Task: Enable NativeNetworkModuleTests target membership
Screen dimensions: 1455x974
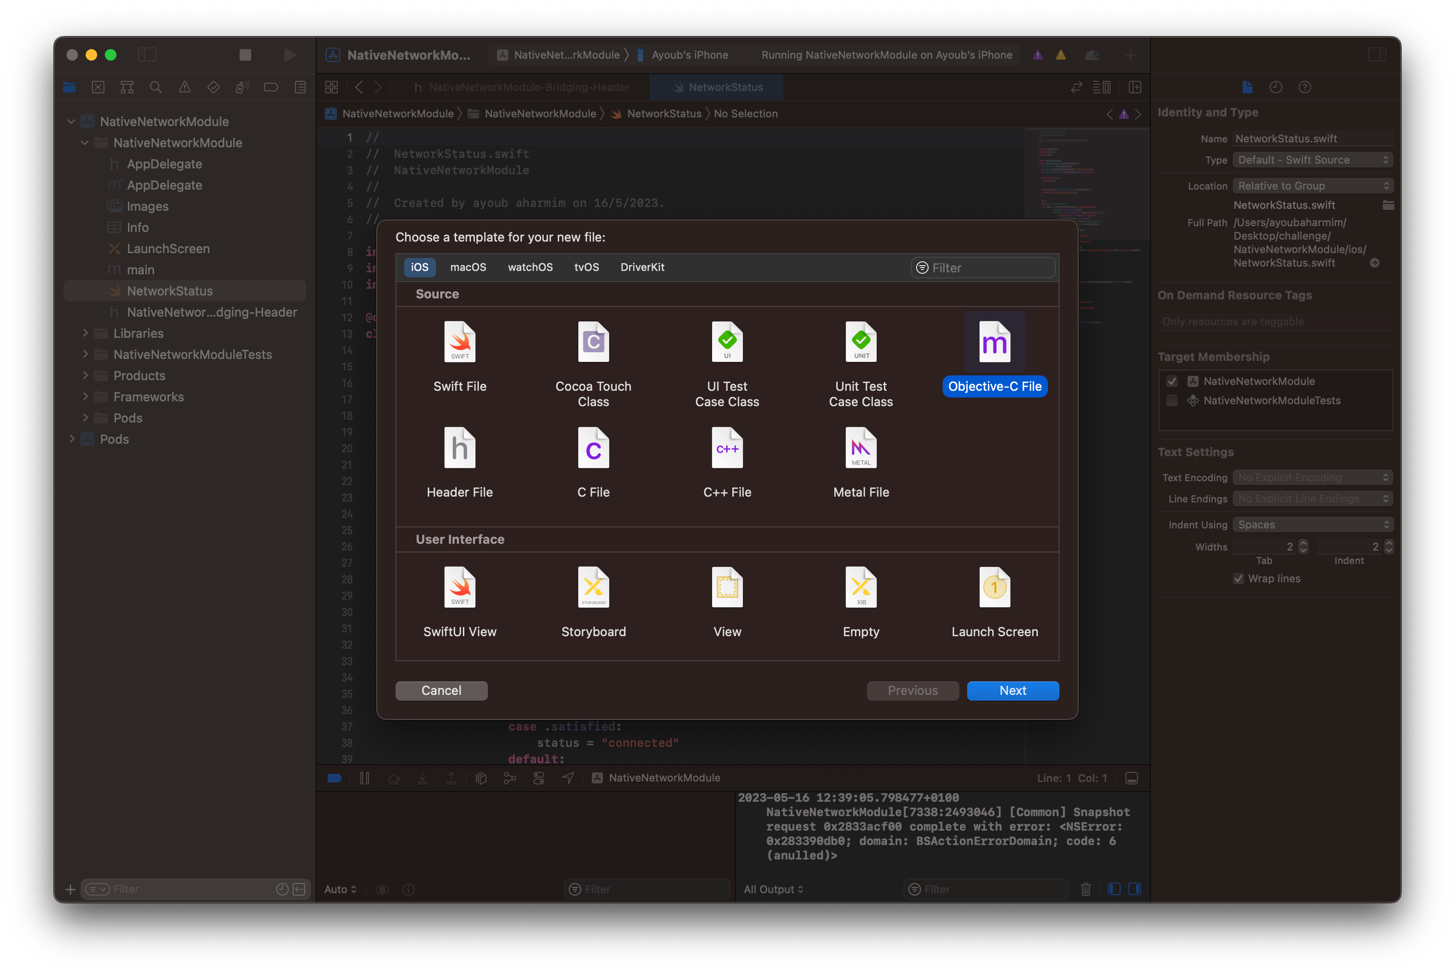Action: point(1172,401)
